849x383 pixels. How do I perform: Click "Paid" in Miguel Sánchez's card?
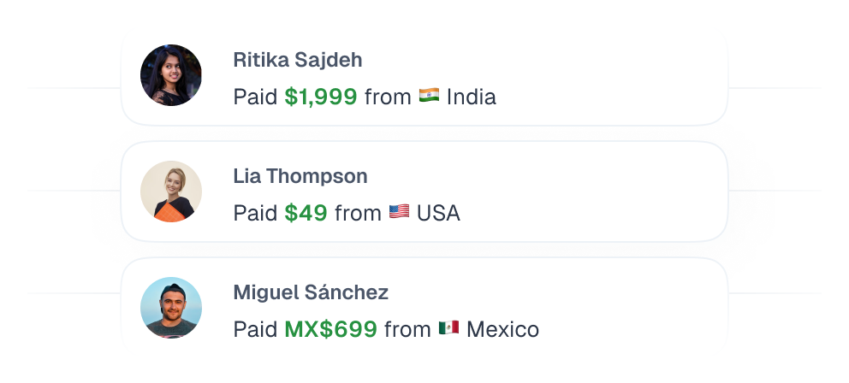tap(255, 330)
